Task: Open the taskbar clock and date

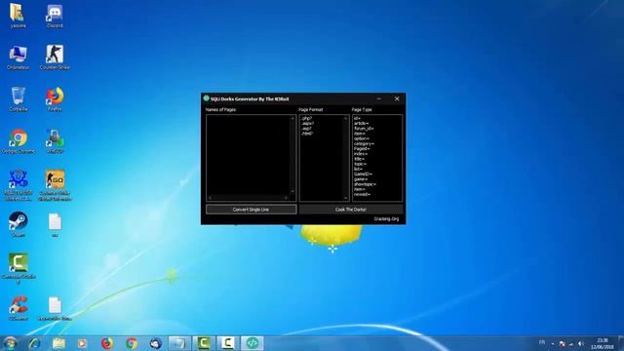Action: pos(603,344)
